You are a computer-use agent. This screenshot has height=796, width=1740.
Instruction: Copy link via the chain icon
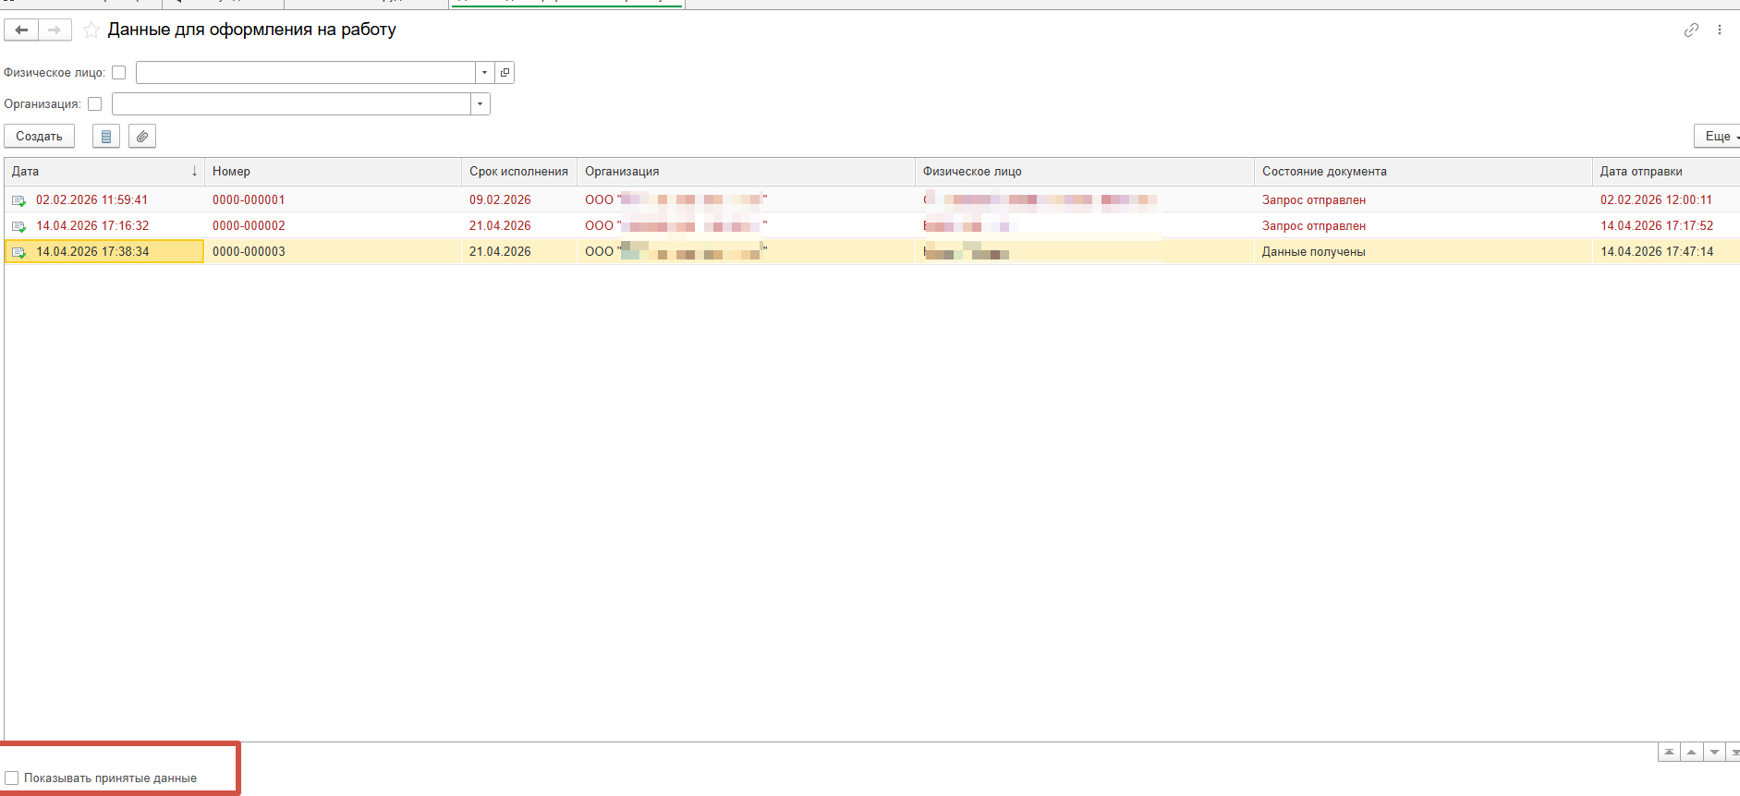[x=1691, y=30]
